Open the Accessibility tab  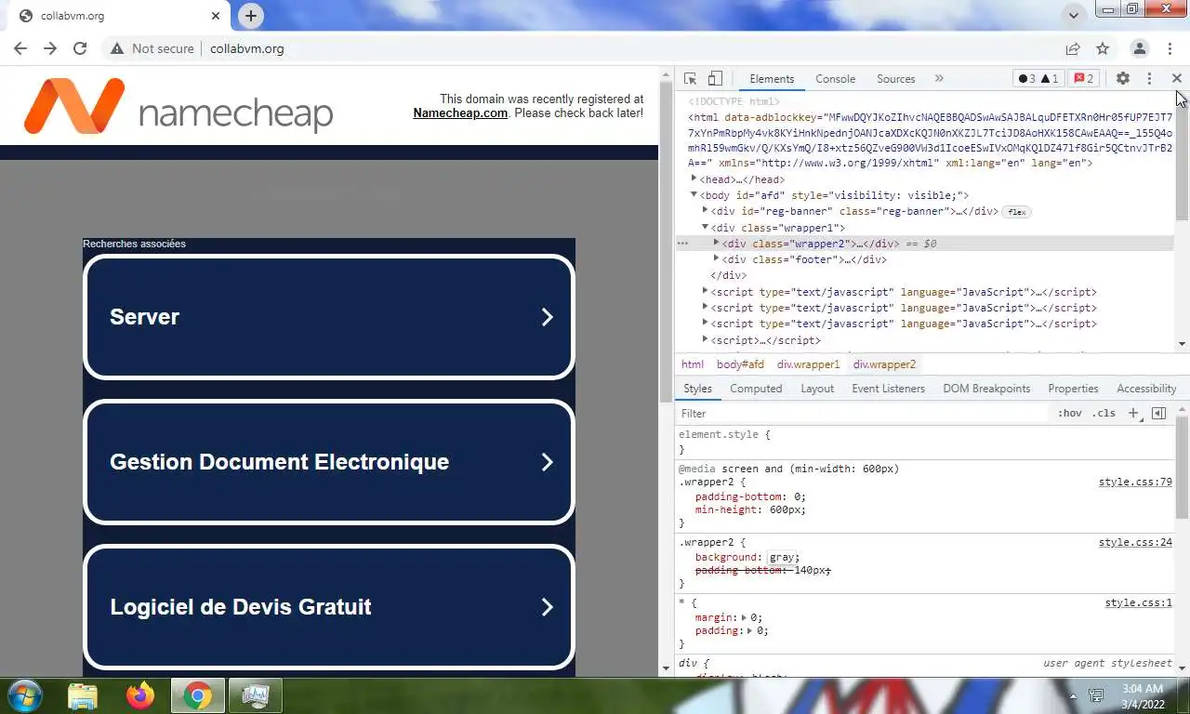point(1146,389)
